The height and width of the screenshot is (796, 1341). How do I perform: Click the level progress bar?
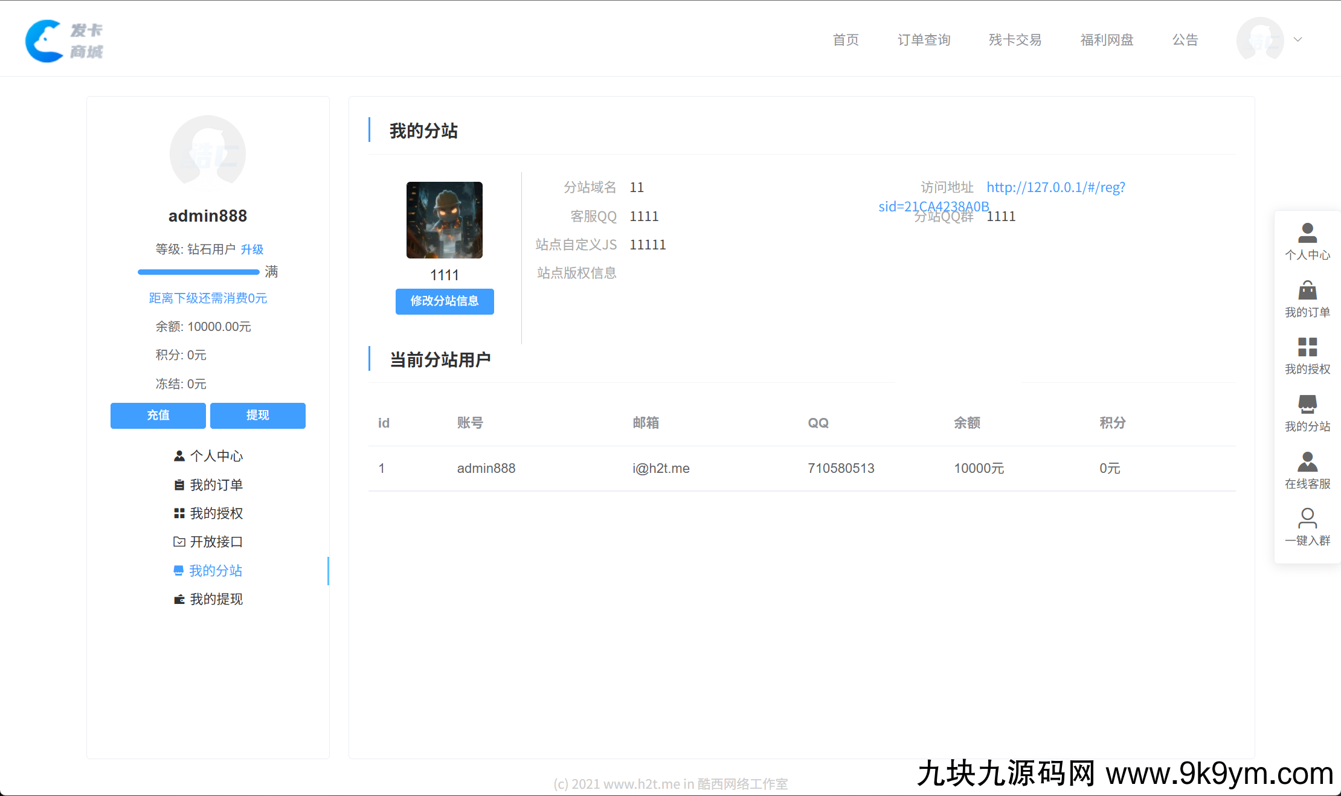198,272
